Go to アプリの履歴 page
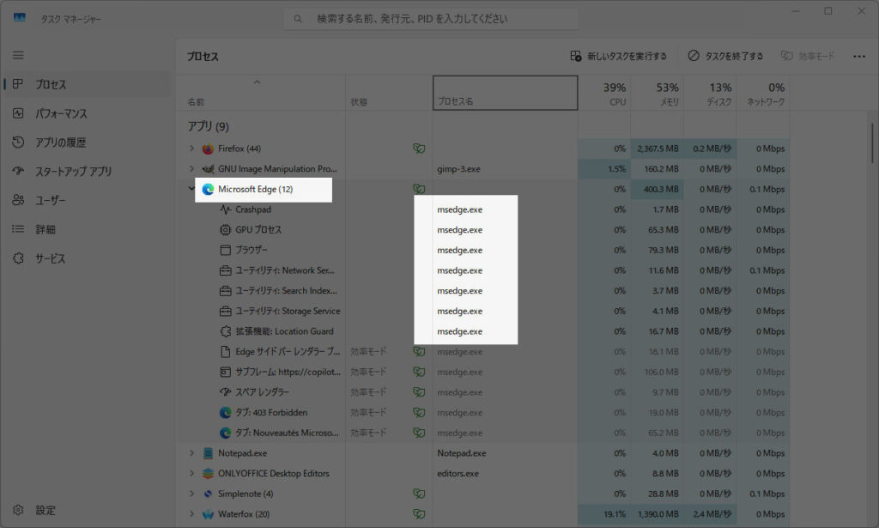This screenshot has width=879, height=528. (x=87, y=143)
